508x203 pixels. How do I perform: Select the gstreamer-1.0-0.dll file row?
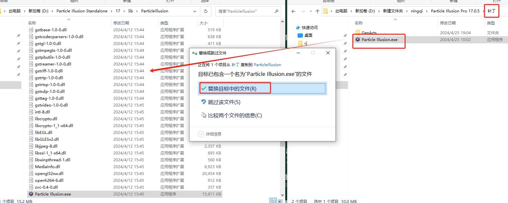pos(124,64)
